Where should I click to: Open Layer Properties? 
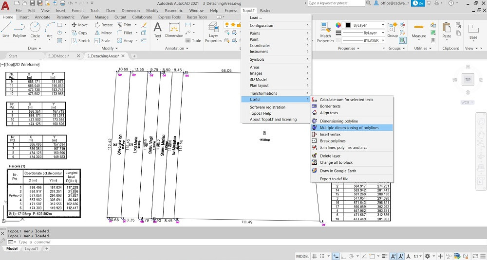[213, 33]
